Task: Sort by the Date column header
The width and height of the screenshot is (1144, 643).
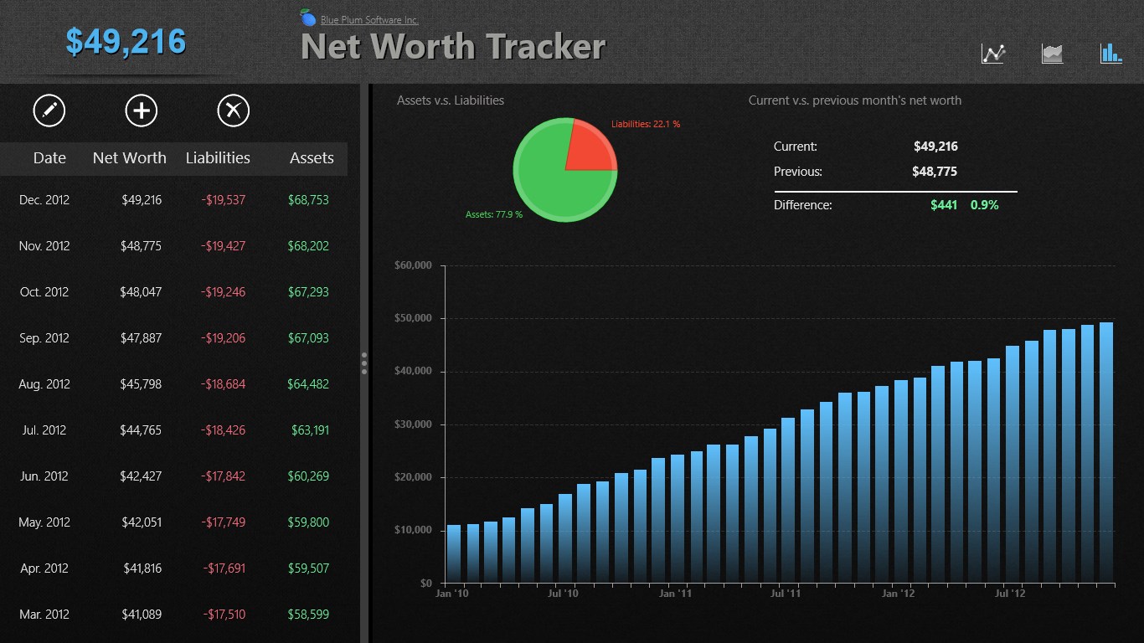Action: 49,158
